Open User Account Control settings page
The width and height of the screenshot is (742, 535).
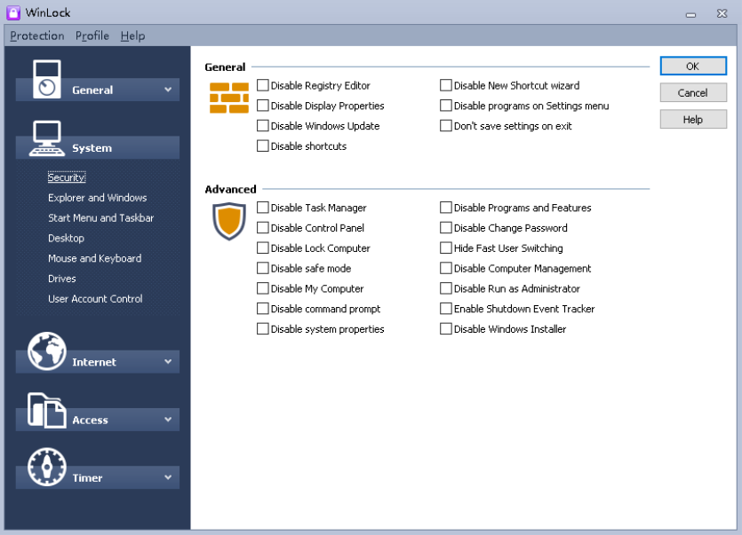(x=95, y=299)
